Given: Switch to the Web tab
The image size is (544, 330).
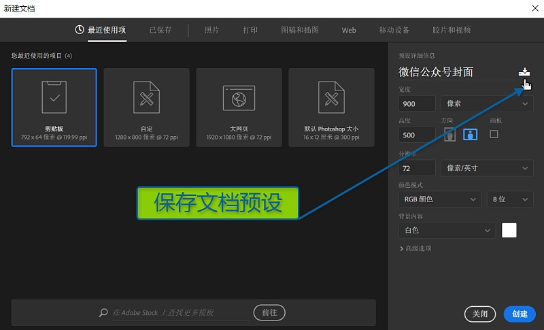Looking at the screenshot, I should pos(349,30).
